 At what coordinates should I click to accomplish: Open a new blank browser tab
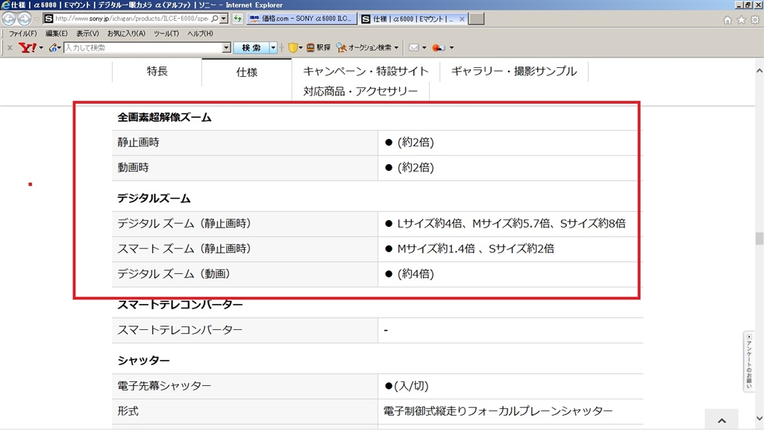point(476,19)
